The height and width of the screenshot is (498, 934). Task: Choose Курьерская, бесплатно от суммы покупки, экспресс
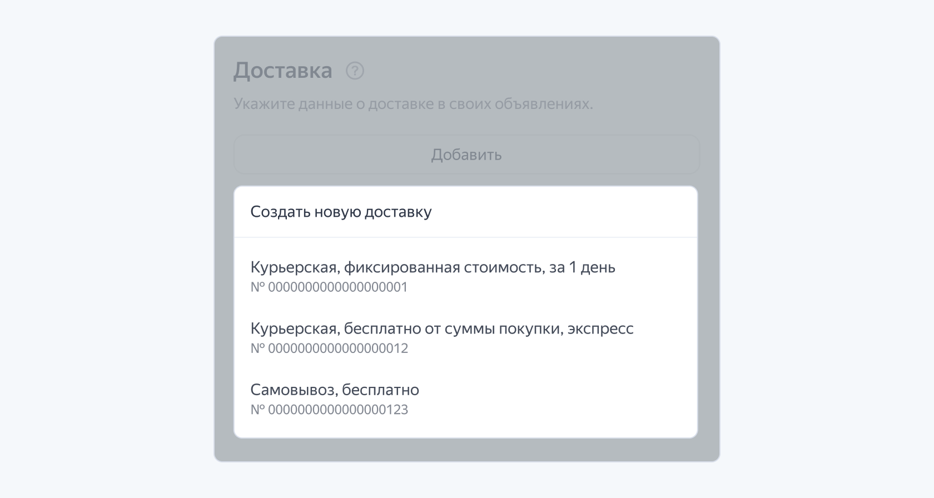[441, 328]
